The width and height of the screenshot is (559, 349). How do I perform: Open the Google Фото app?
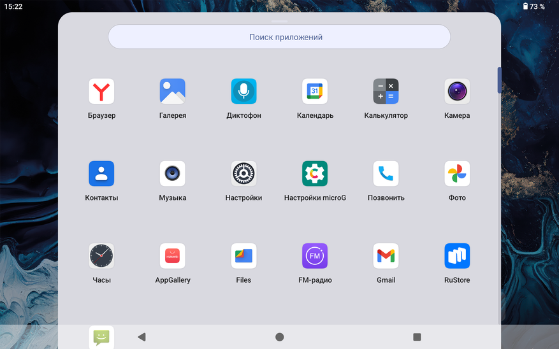457,174
